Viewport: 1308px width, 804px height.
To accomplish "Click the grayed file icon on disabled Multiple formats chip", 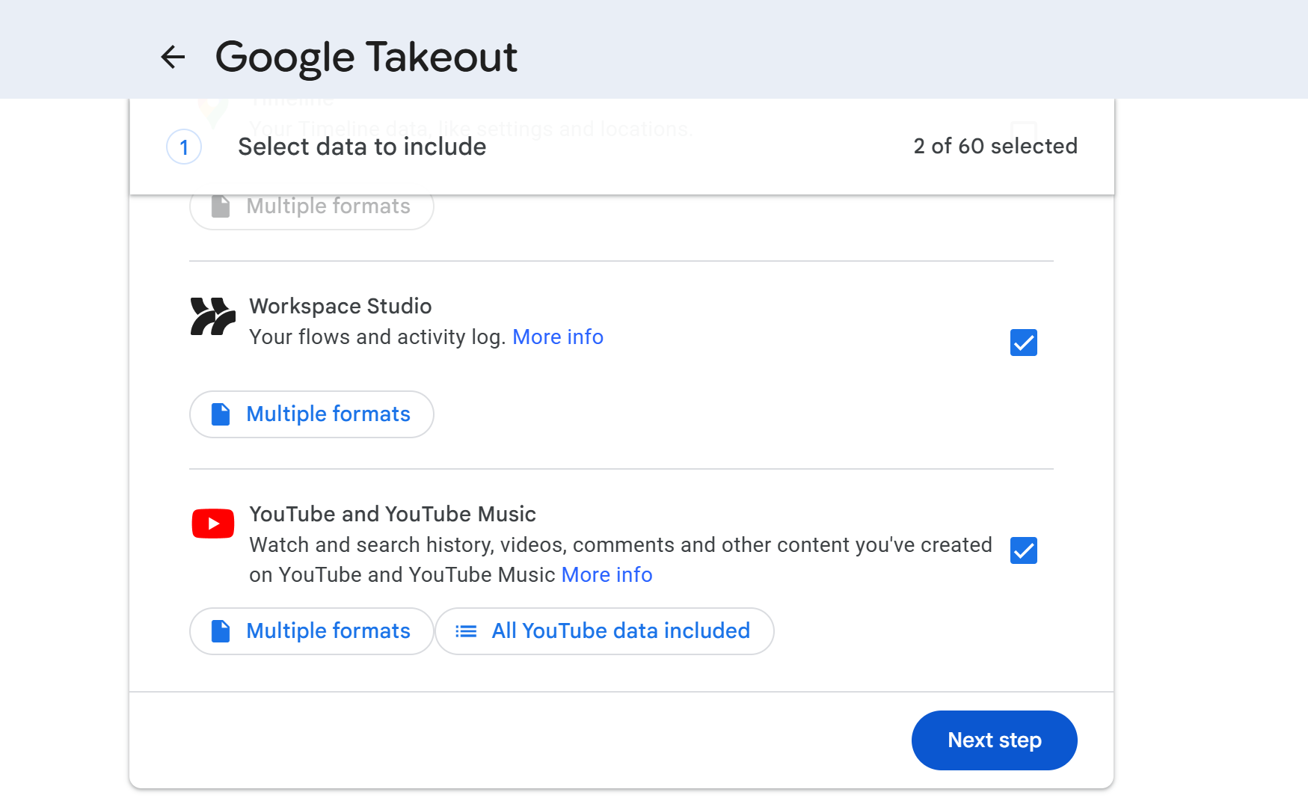I will 220,206.
